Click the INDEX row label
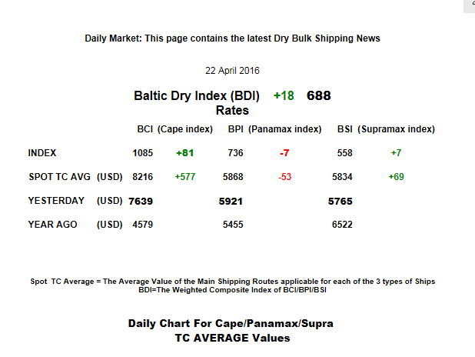 (x=42, y=153)
